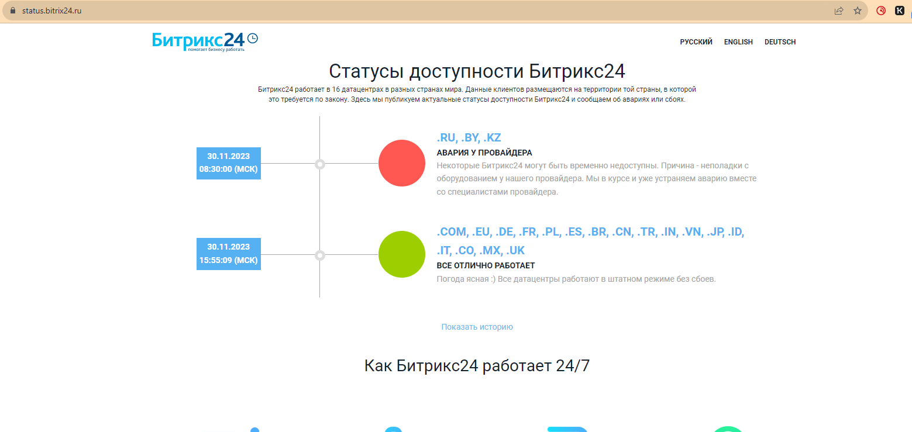Open the black K browser extension
912x432 pixels.
pos(900,11)
